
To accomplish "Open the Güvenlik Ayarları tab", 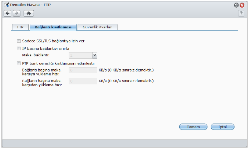I will coord(97,27).
